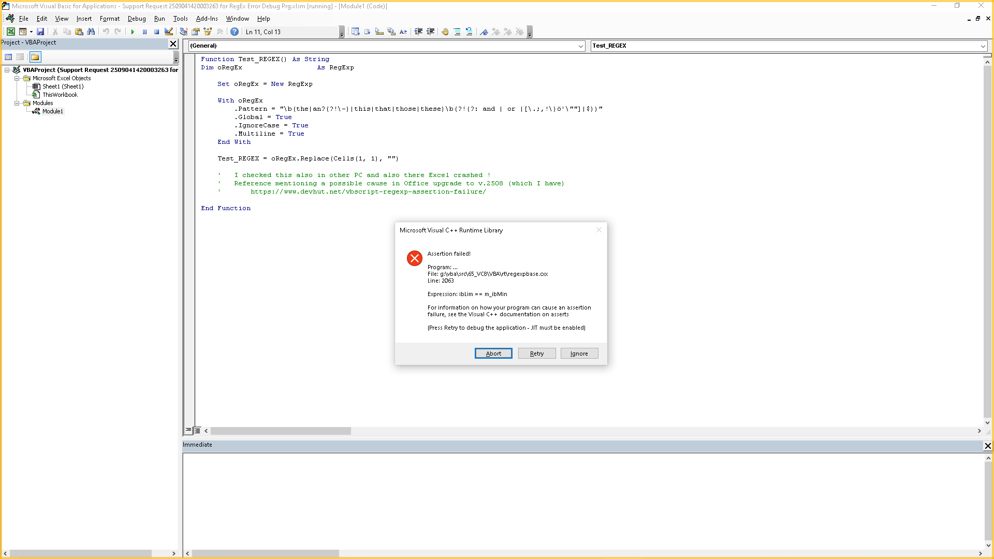This screenshot has height=559, width=994.
Task: Collapse the Modules folder node
Action: (17, 103)
